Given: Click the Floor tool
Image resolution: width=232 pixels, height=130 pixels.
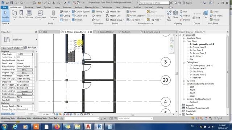Looking at the screenshot, I should (x=65, y=20).
